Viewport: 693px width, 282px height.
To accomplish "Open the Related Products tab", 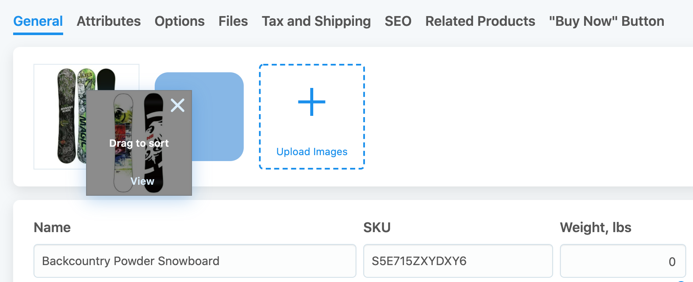I will coord(480,21).
